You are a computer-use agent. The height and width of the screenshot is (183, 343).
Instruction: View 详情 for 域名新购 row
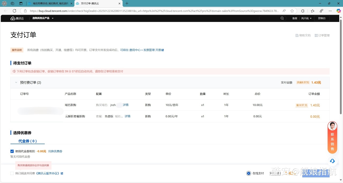(x=126, y=105)
